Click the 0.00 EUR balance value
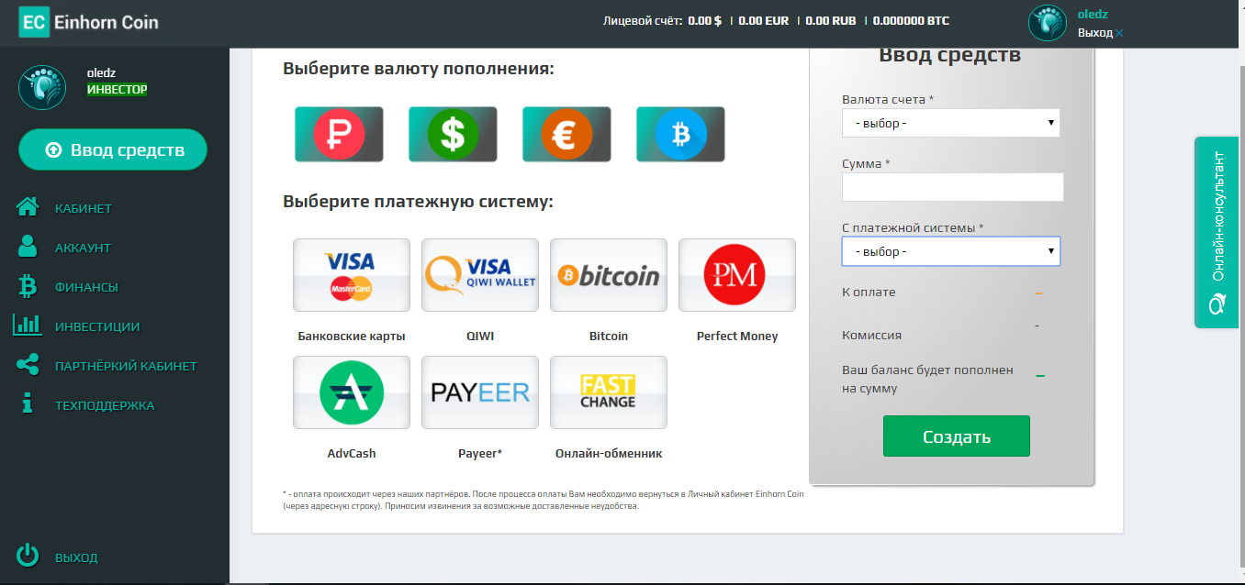This screenshot has height=585, width=1245. pyautogui.click(x=764, y=20)
